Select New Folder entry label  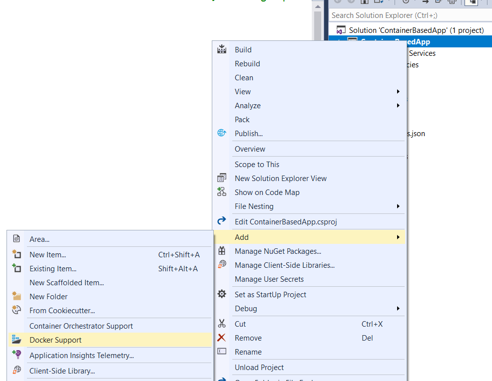click(48, 296)
